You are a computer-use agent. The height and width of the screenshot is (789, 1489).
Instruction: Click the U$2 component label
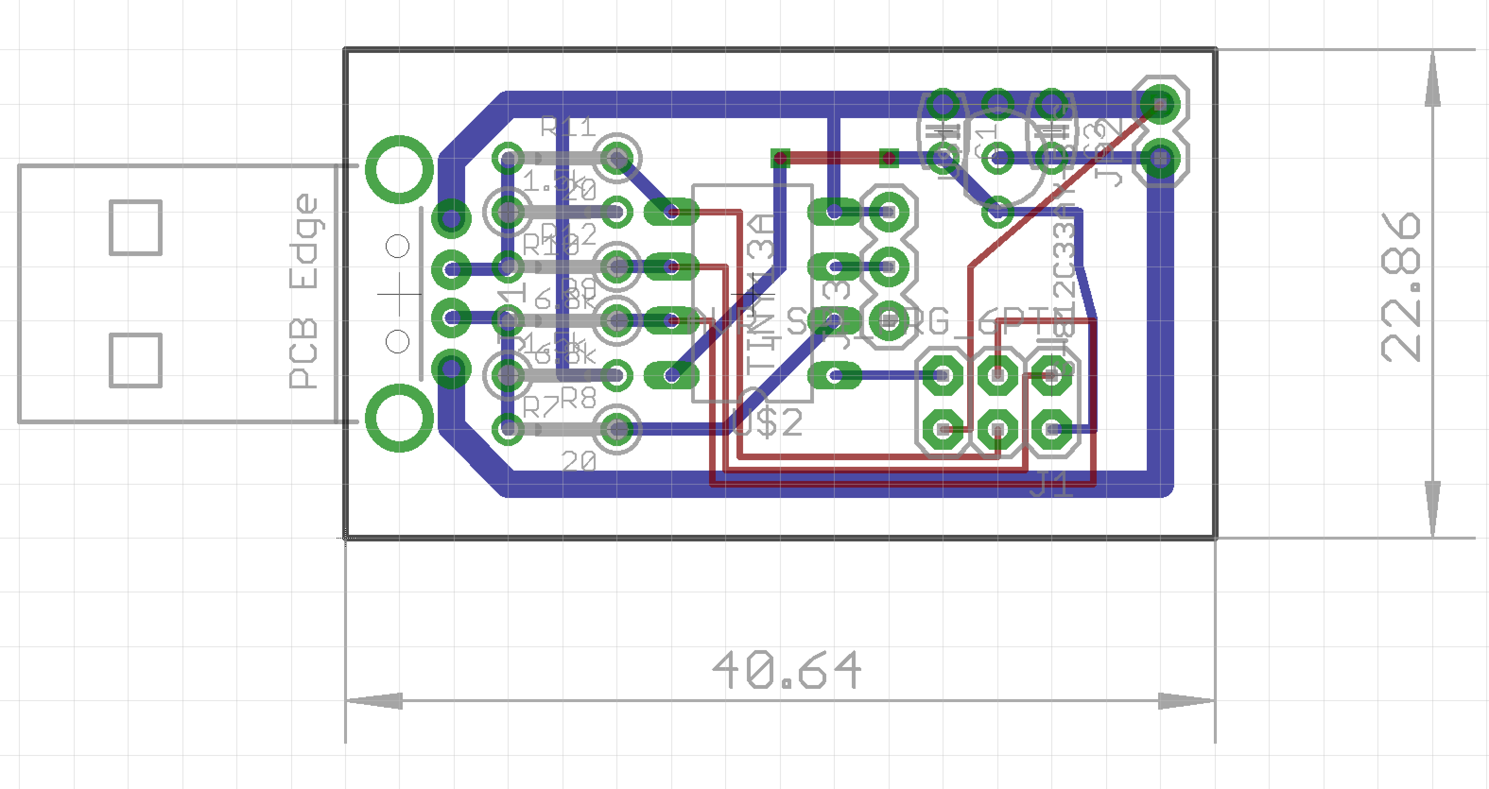pos(767,423)
